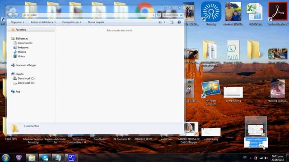This screenshot has width=289, height=162.
Task: Show hidden tray icons arrow
Action: (251, 158)
